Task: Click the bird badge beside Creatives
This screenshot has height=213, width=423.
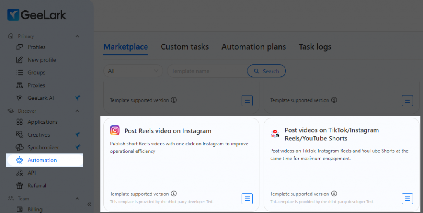Action: tap(78, 135)
